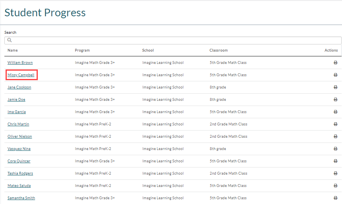Image resolution: width=342 pixels, height=204 pixels.
Task: Click print icon for Cora Quincer
Action: (x=336, y=161)
